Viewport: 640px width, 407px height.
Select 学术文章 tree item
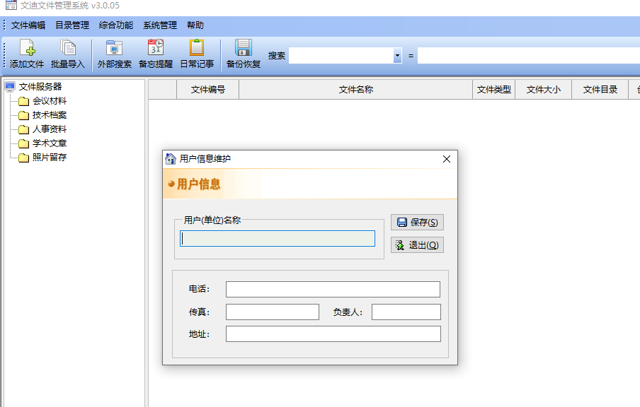point(50,143)
